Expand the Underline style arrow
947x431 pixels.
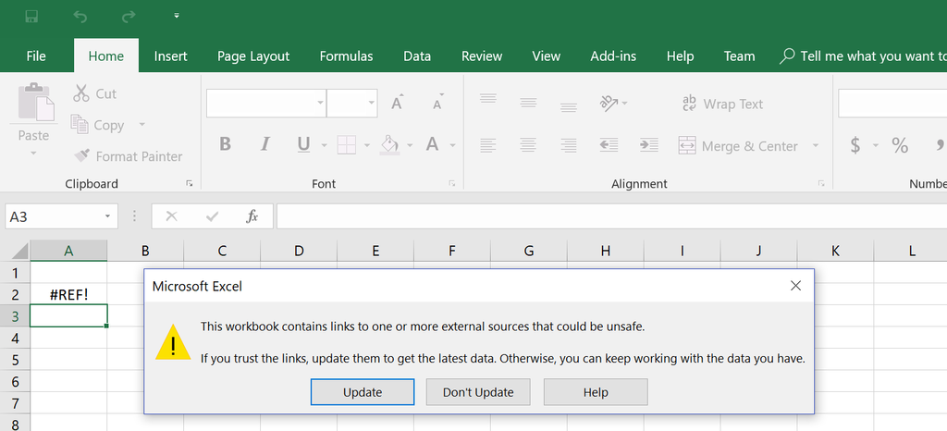325,145
